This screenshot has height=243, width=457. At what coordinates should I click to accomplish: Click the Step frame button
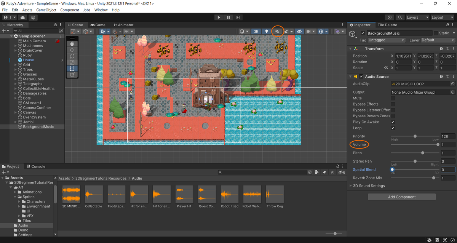pos(238,18)
